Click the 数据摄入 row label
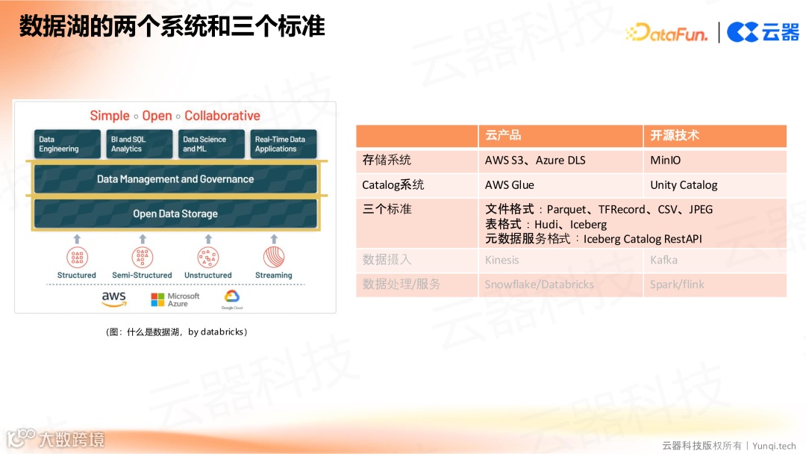Screen dimensions: 806x454 [x=387, y=260]
